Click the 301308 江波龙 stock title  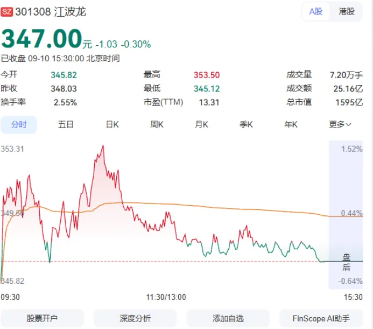(x=51, y=12)
